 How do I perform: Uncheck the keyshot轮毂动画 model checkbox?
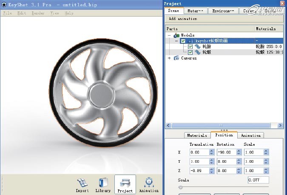coord(183,41)
